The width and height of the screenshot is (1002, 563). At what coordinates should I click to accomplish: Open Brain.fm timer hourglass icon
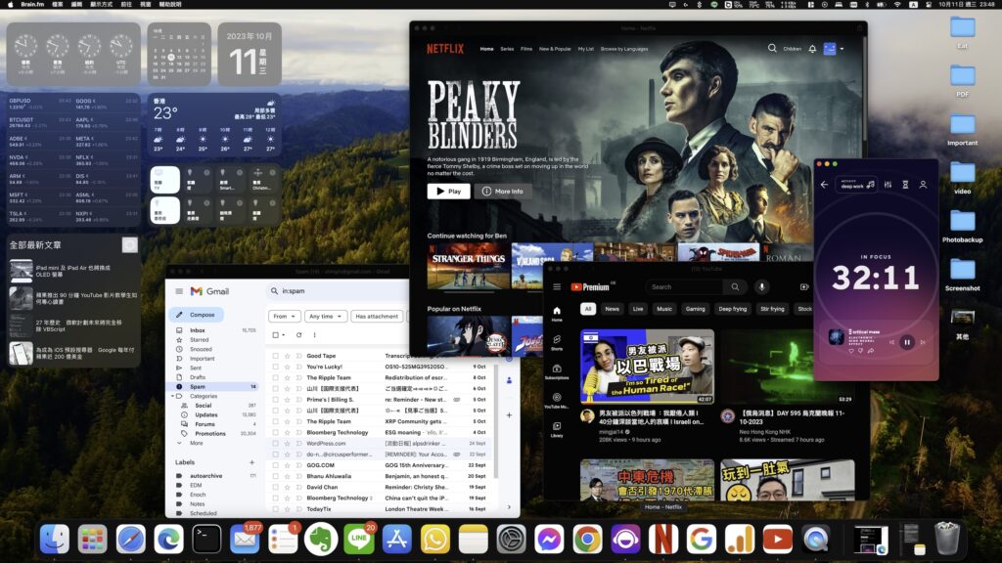905,185
